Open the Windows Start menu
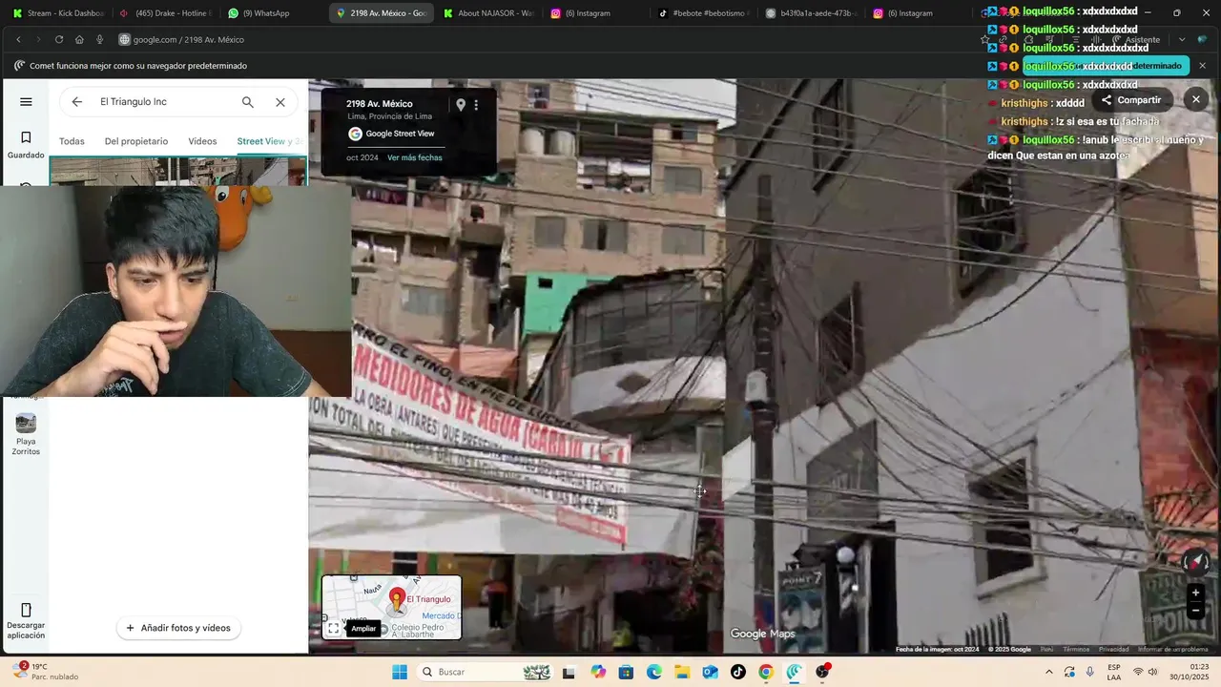1221x687 pixels. 400,672
